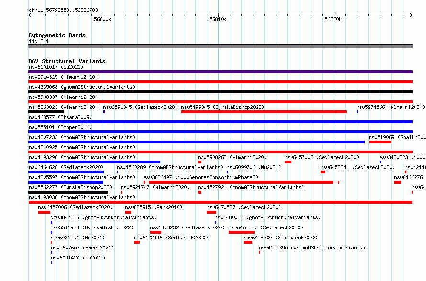Open nsv4210925 (gnomADStructuralVariants) label

coord(82,147)
